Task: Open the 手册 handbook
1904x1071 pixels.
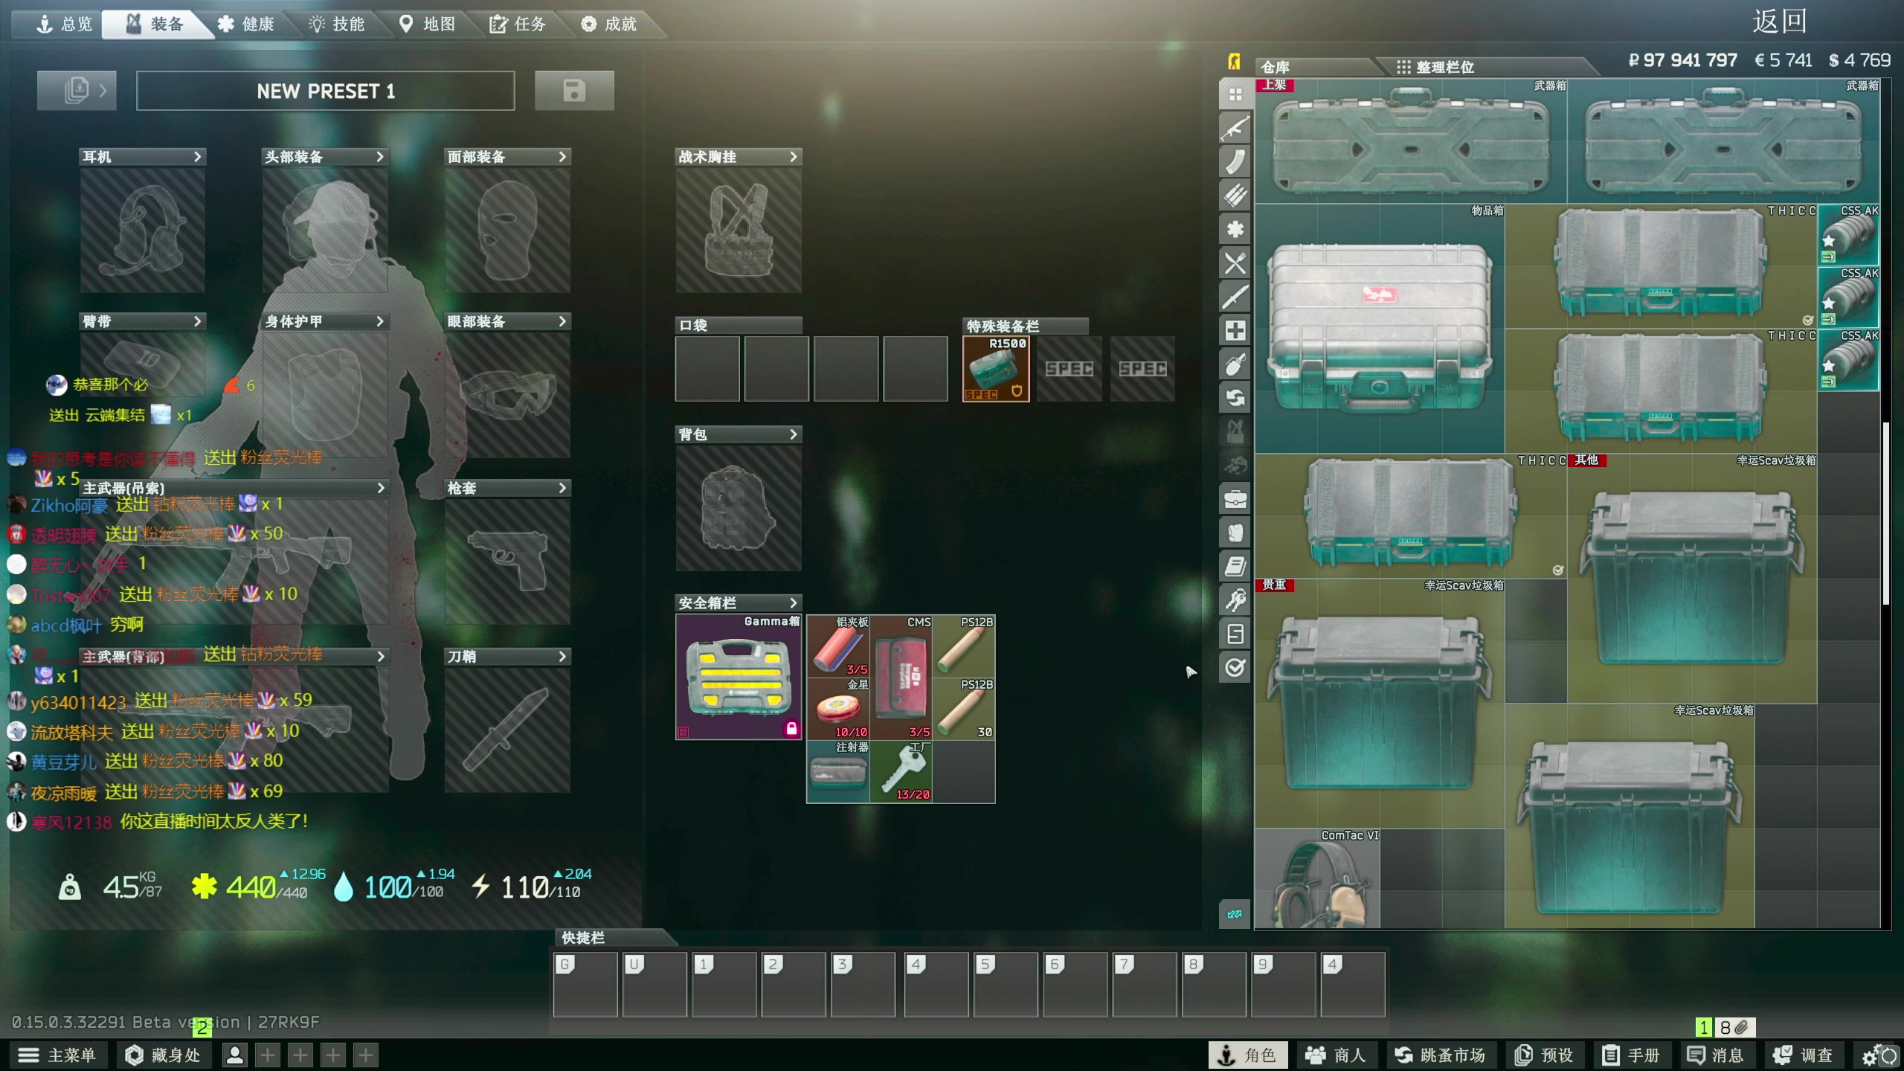Action: (x=1632, y=1055)
